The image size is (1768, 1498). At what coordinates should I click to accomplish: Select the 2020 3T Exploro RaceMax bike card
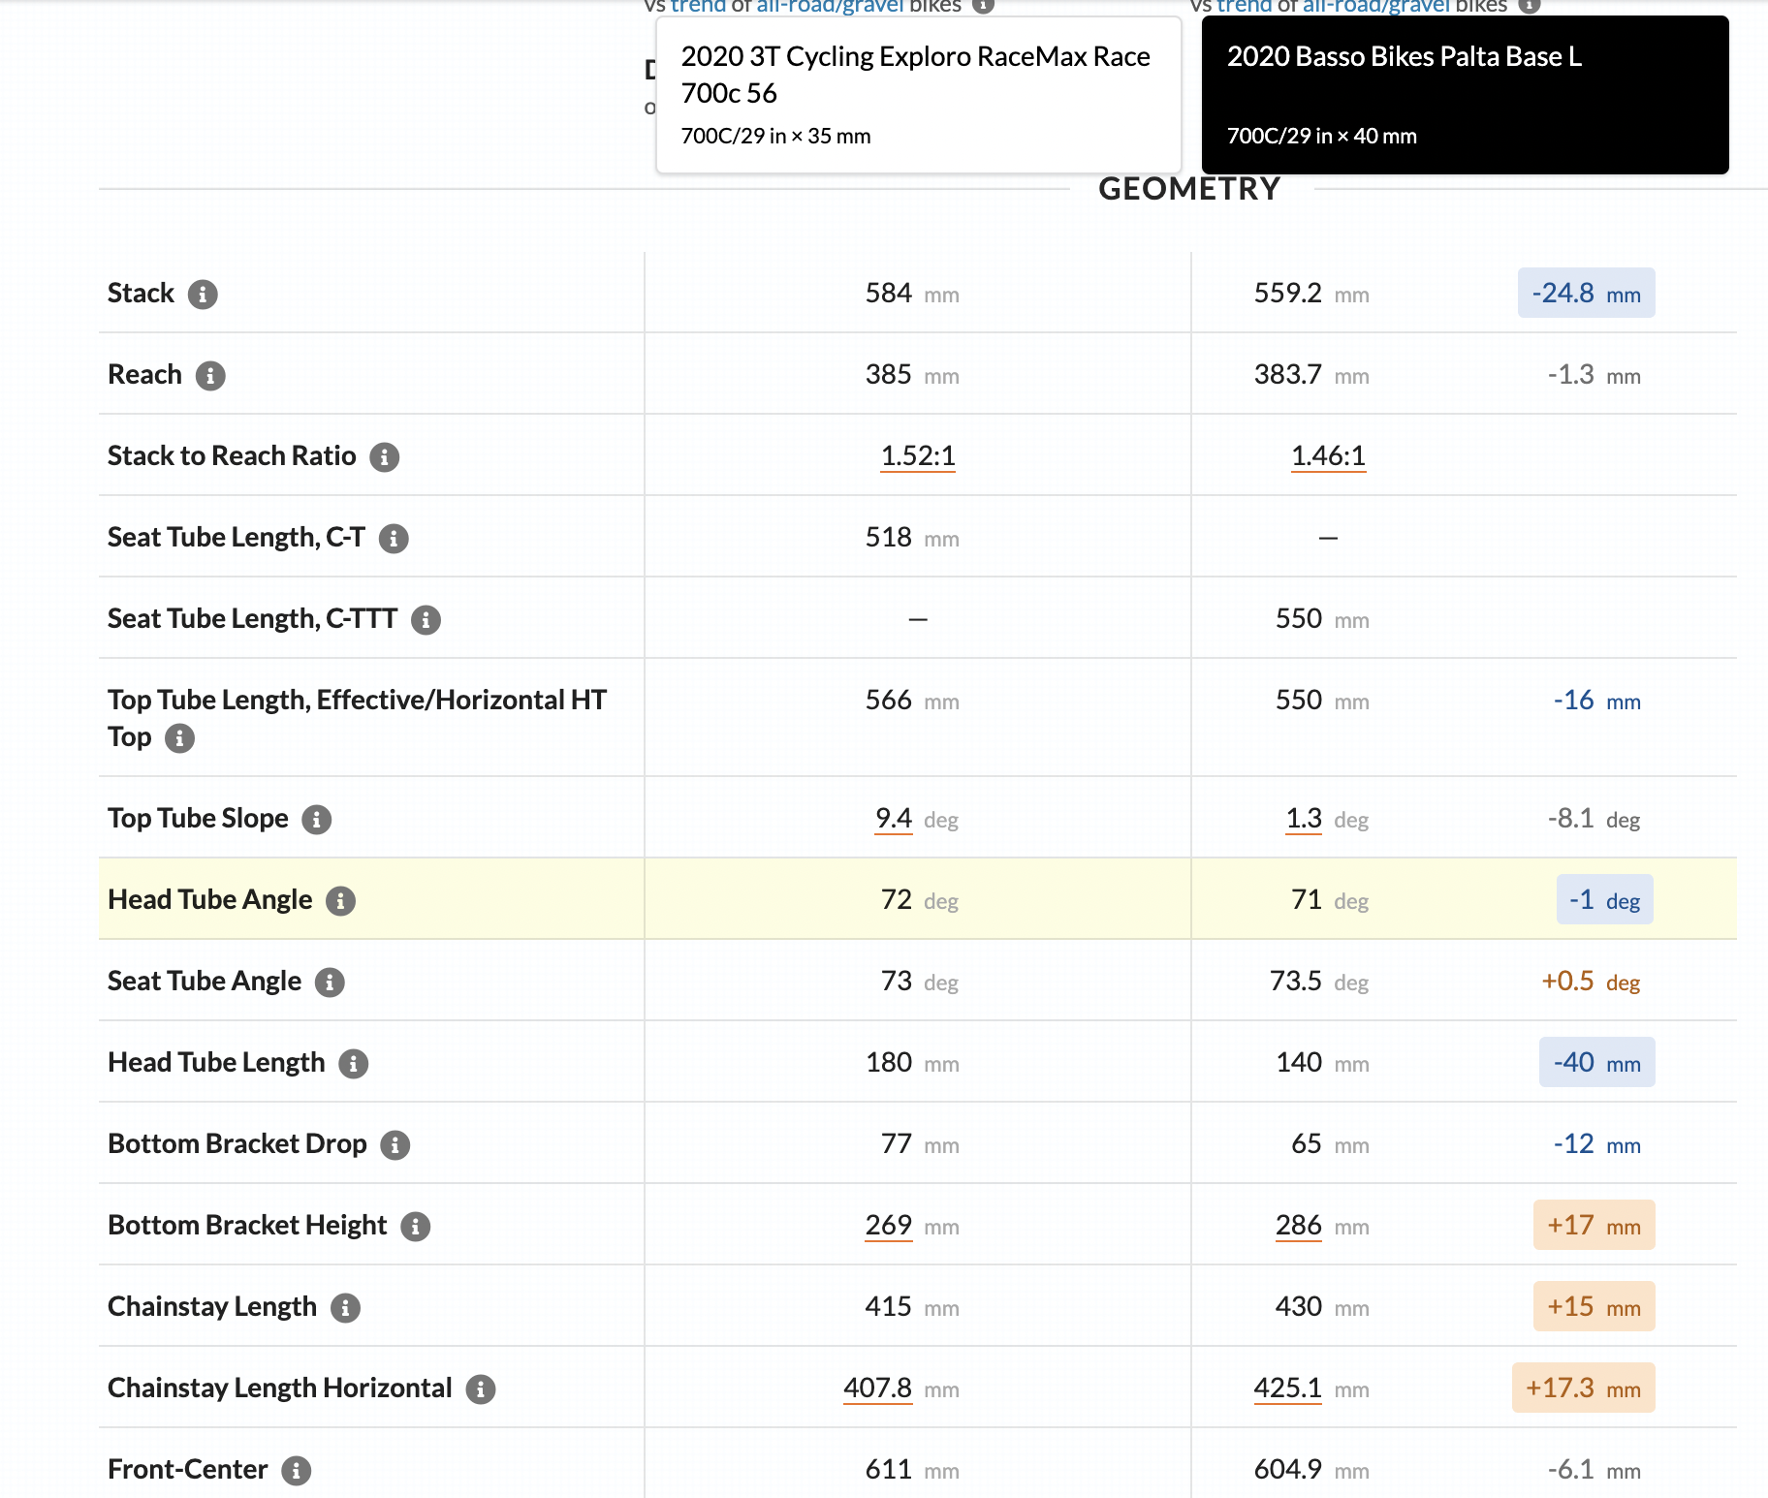pyautogui.click(x=918, y=95)
